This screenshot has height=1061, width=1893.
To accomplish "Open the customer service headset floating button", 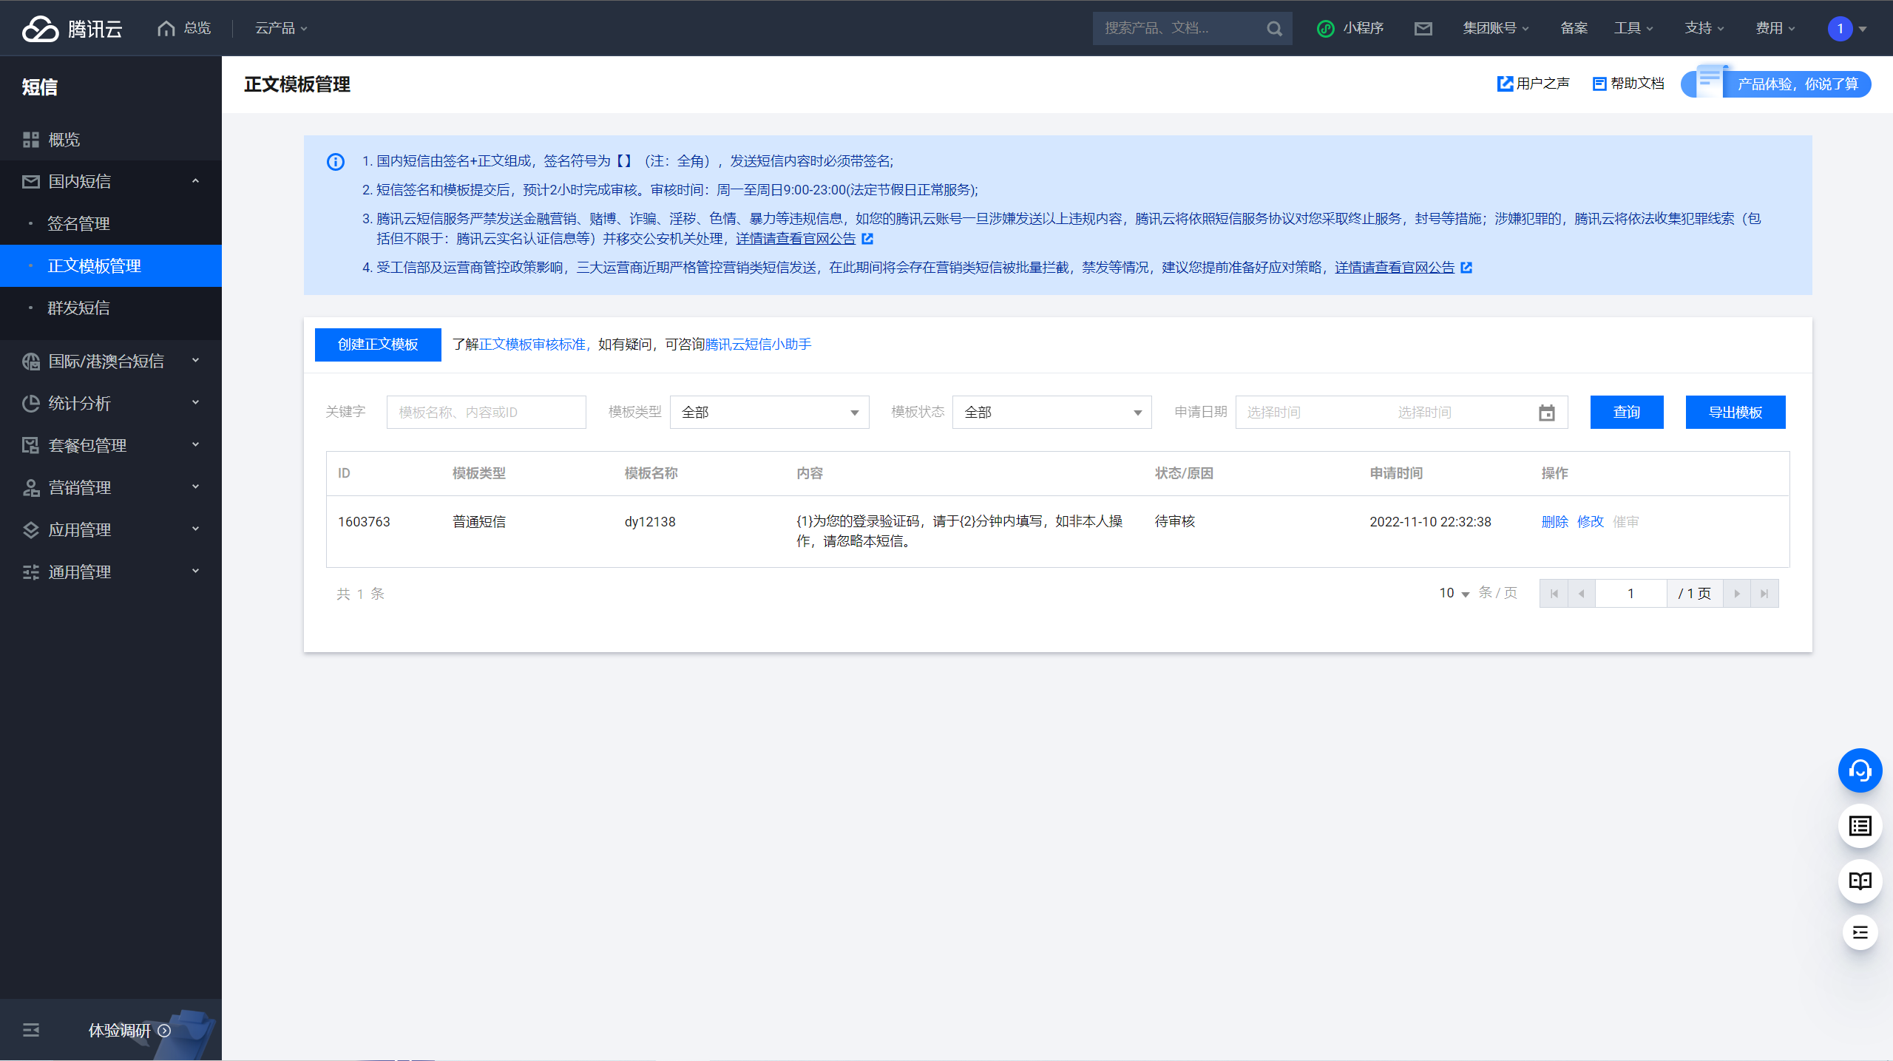I will coord(1860,771).
